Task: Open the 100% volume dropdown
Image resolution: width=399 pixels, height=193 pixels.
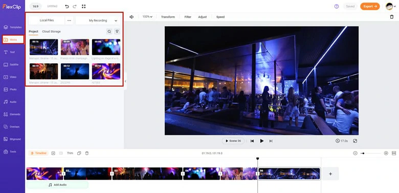Action: tap(147, 17)
